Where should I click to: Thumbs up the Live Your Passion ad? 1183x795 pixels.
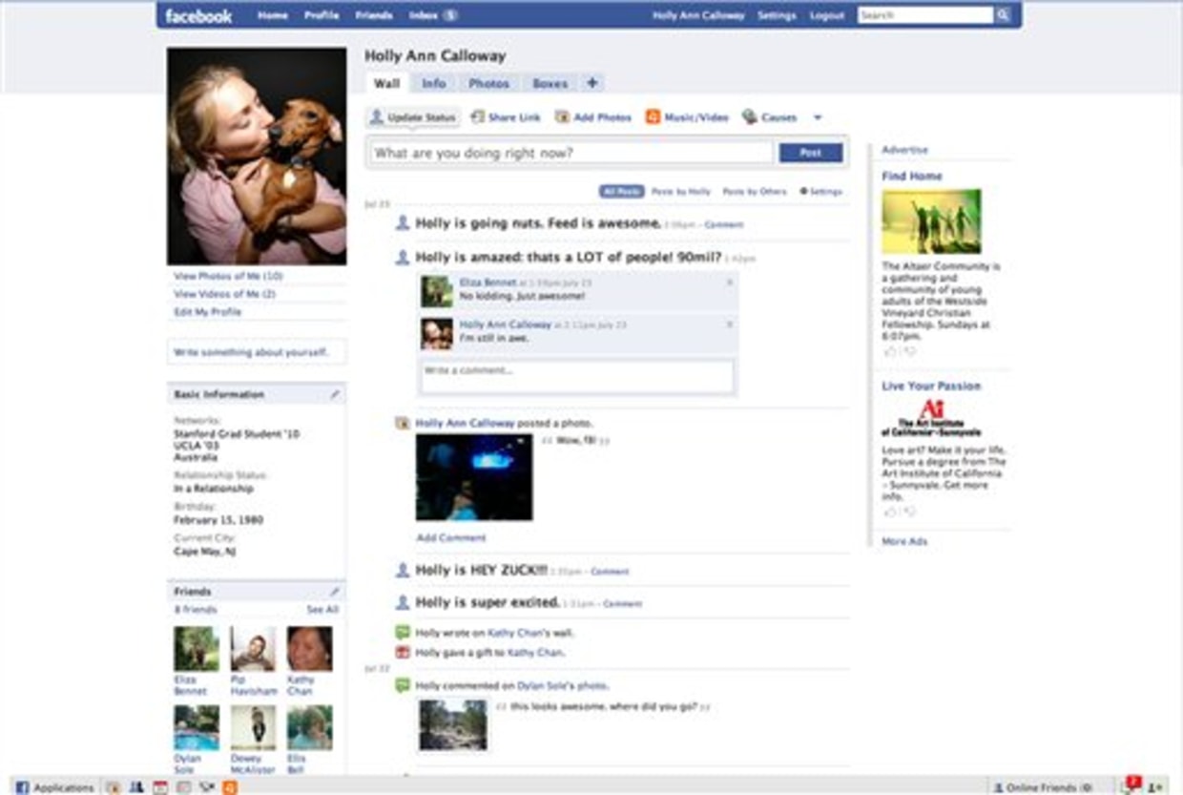(x=890, y=512)
